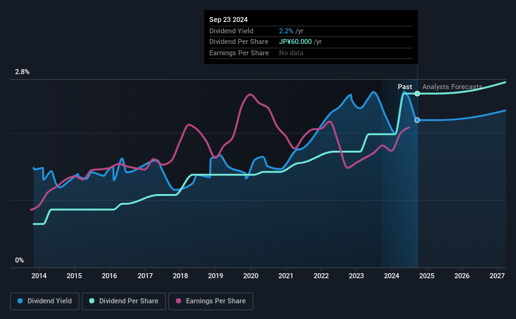Click the 2.8% y-axis label
This screenshot has height=319, width=516.
coord(22,72)
